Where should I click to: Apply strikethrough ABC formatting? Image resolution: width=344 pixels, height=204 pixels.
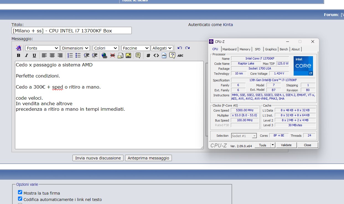tap(180, 55)
